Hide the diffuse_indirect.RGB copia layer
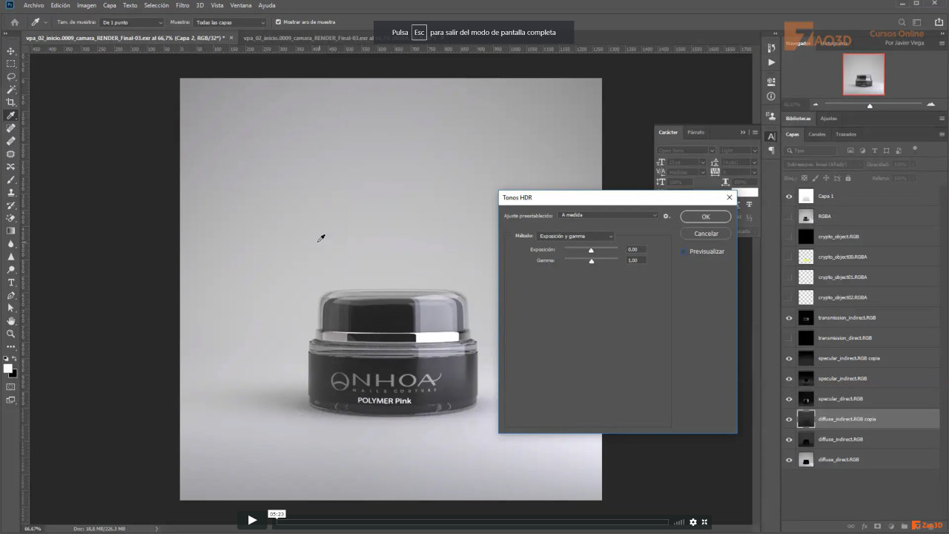Viewport: 949px width, 534px height. coord(789,419)
